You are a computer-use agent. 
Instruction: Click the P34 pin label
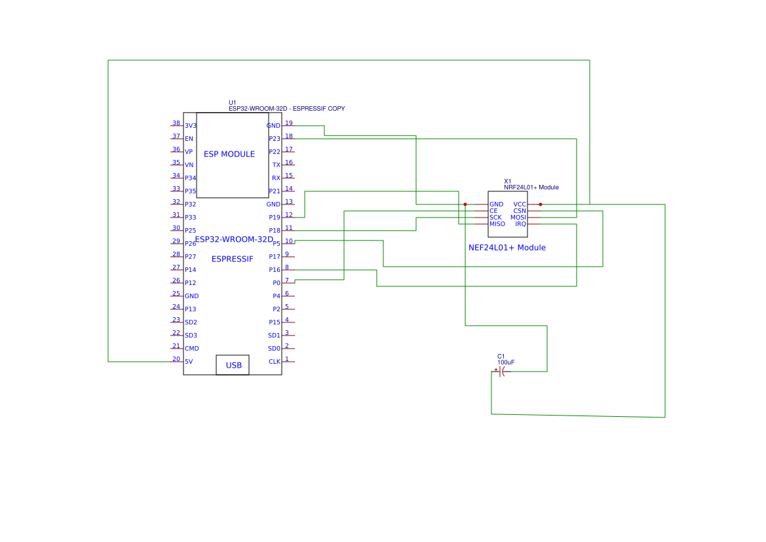[190, 178]
